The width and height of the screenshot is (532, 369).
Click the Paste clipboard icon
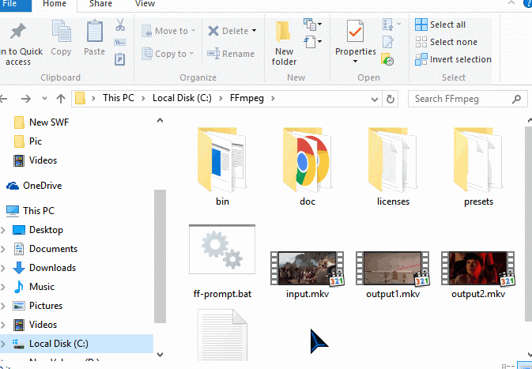coord(95,34)
